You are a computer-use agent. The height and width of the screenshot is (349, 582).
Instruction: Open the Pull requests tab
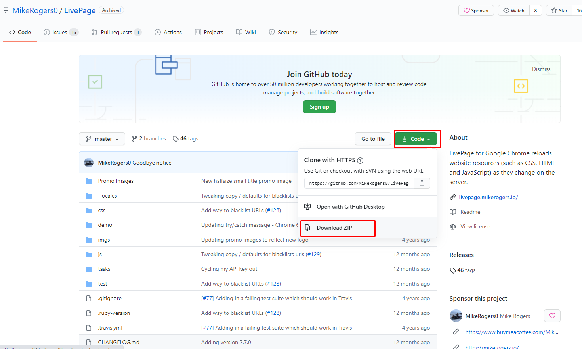[x=116, y=32]
